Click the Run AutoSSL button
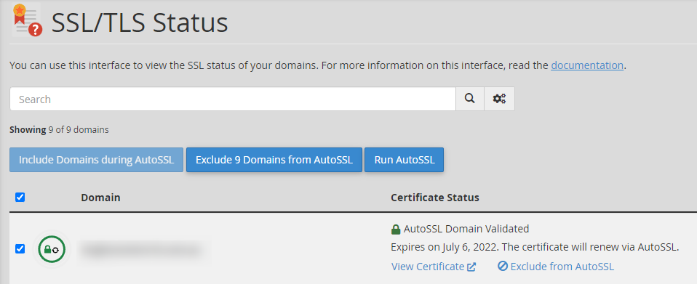 click(404, 160)
